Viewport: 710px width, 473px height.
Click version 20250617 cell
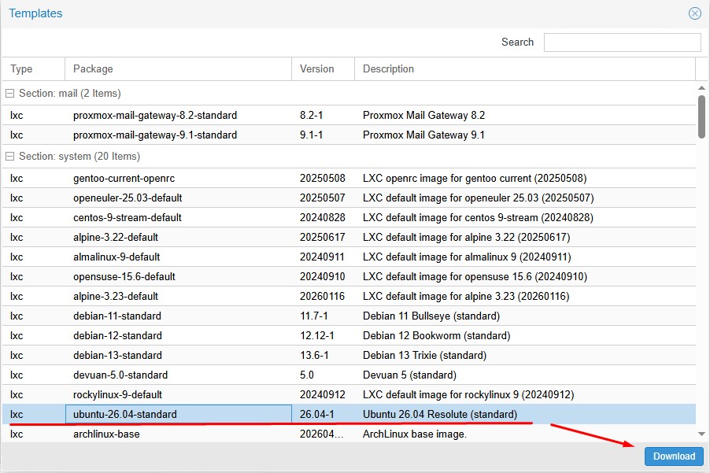click(x=323, y=237)
